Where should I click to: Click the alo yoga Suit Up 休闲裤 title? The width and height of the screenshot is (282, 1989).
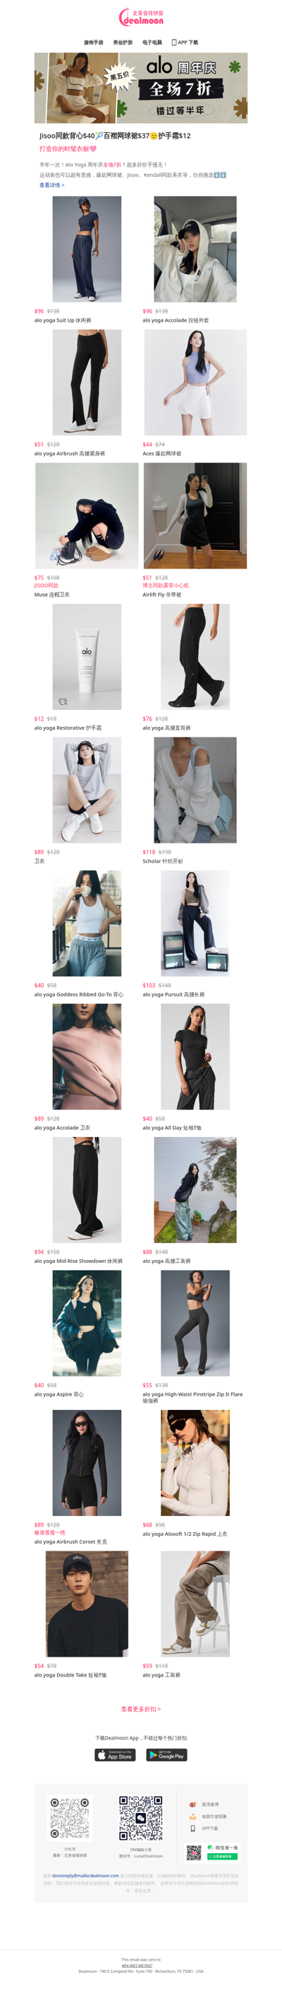(x=63, y=320)
